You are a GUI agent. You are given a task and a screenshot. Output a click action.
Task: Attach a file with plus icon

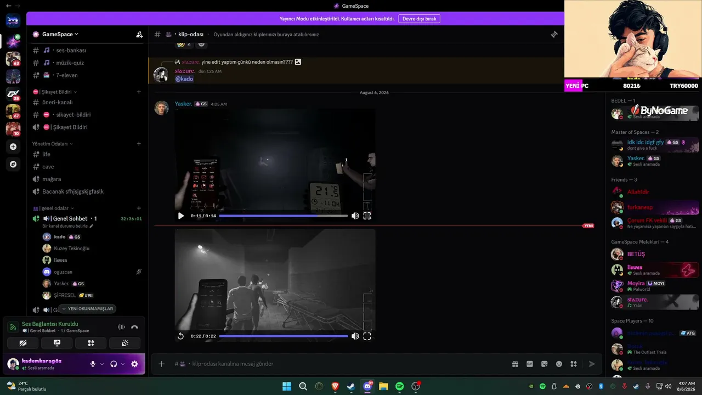(161, 364)
